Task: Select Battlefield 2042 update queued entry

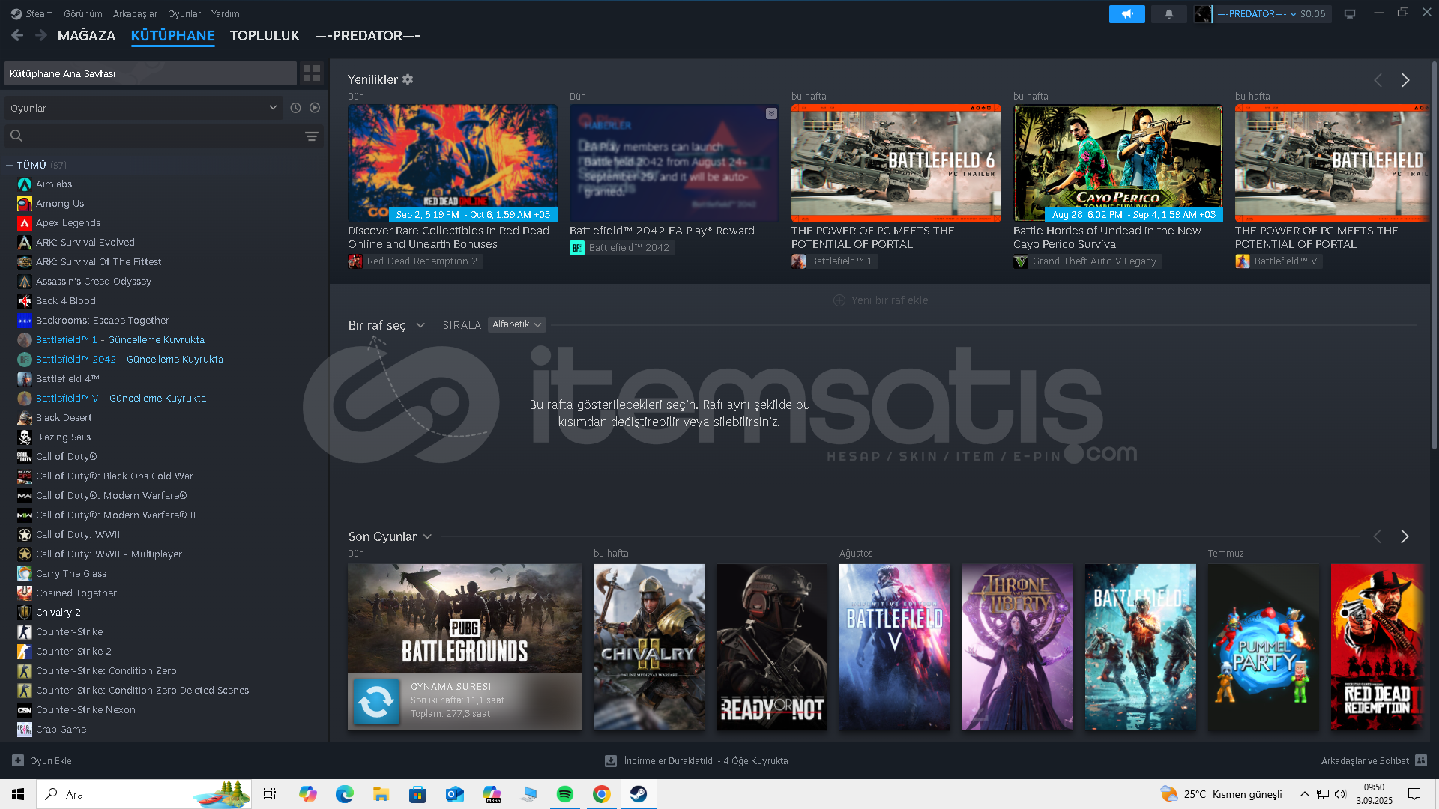Action: click(130, 360)
